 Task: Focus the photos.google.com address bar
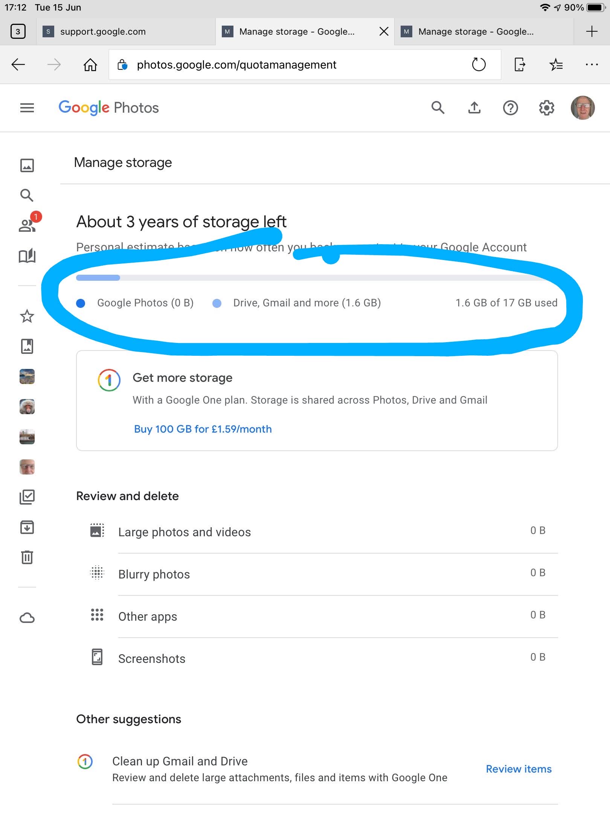305,65
